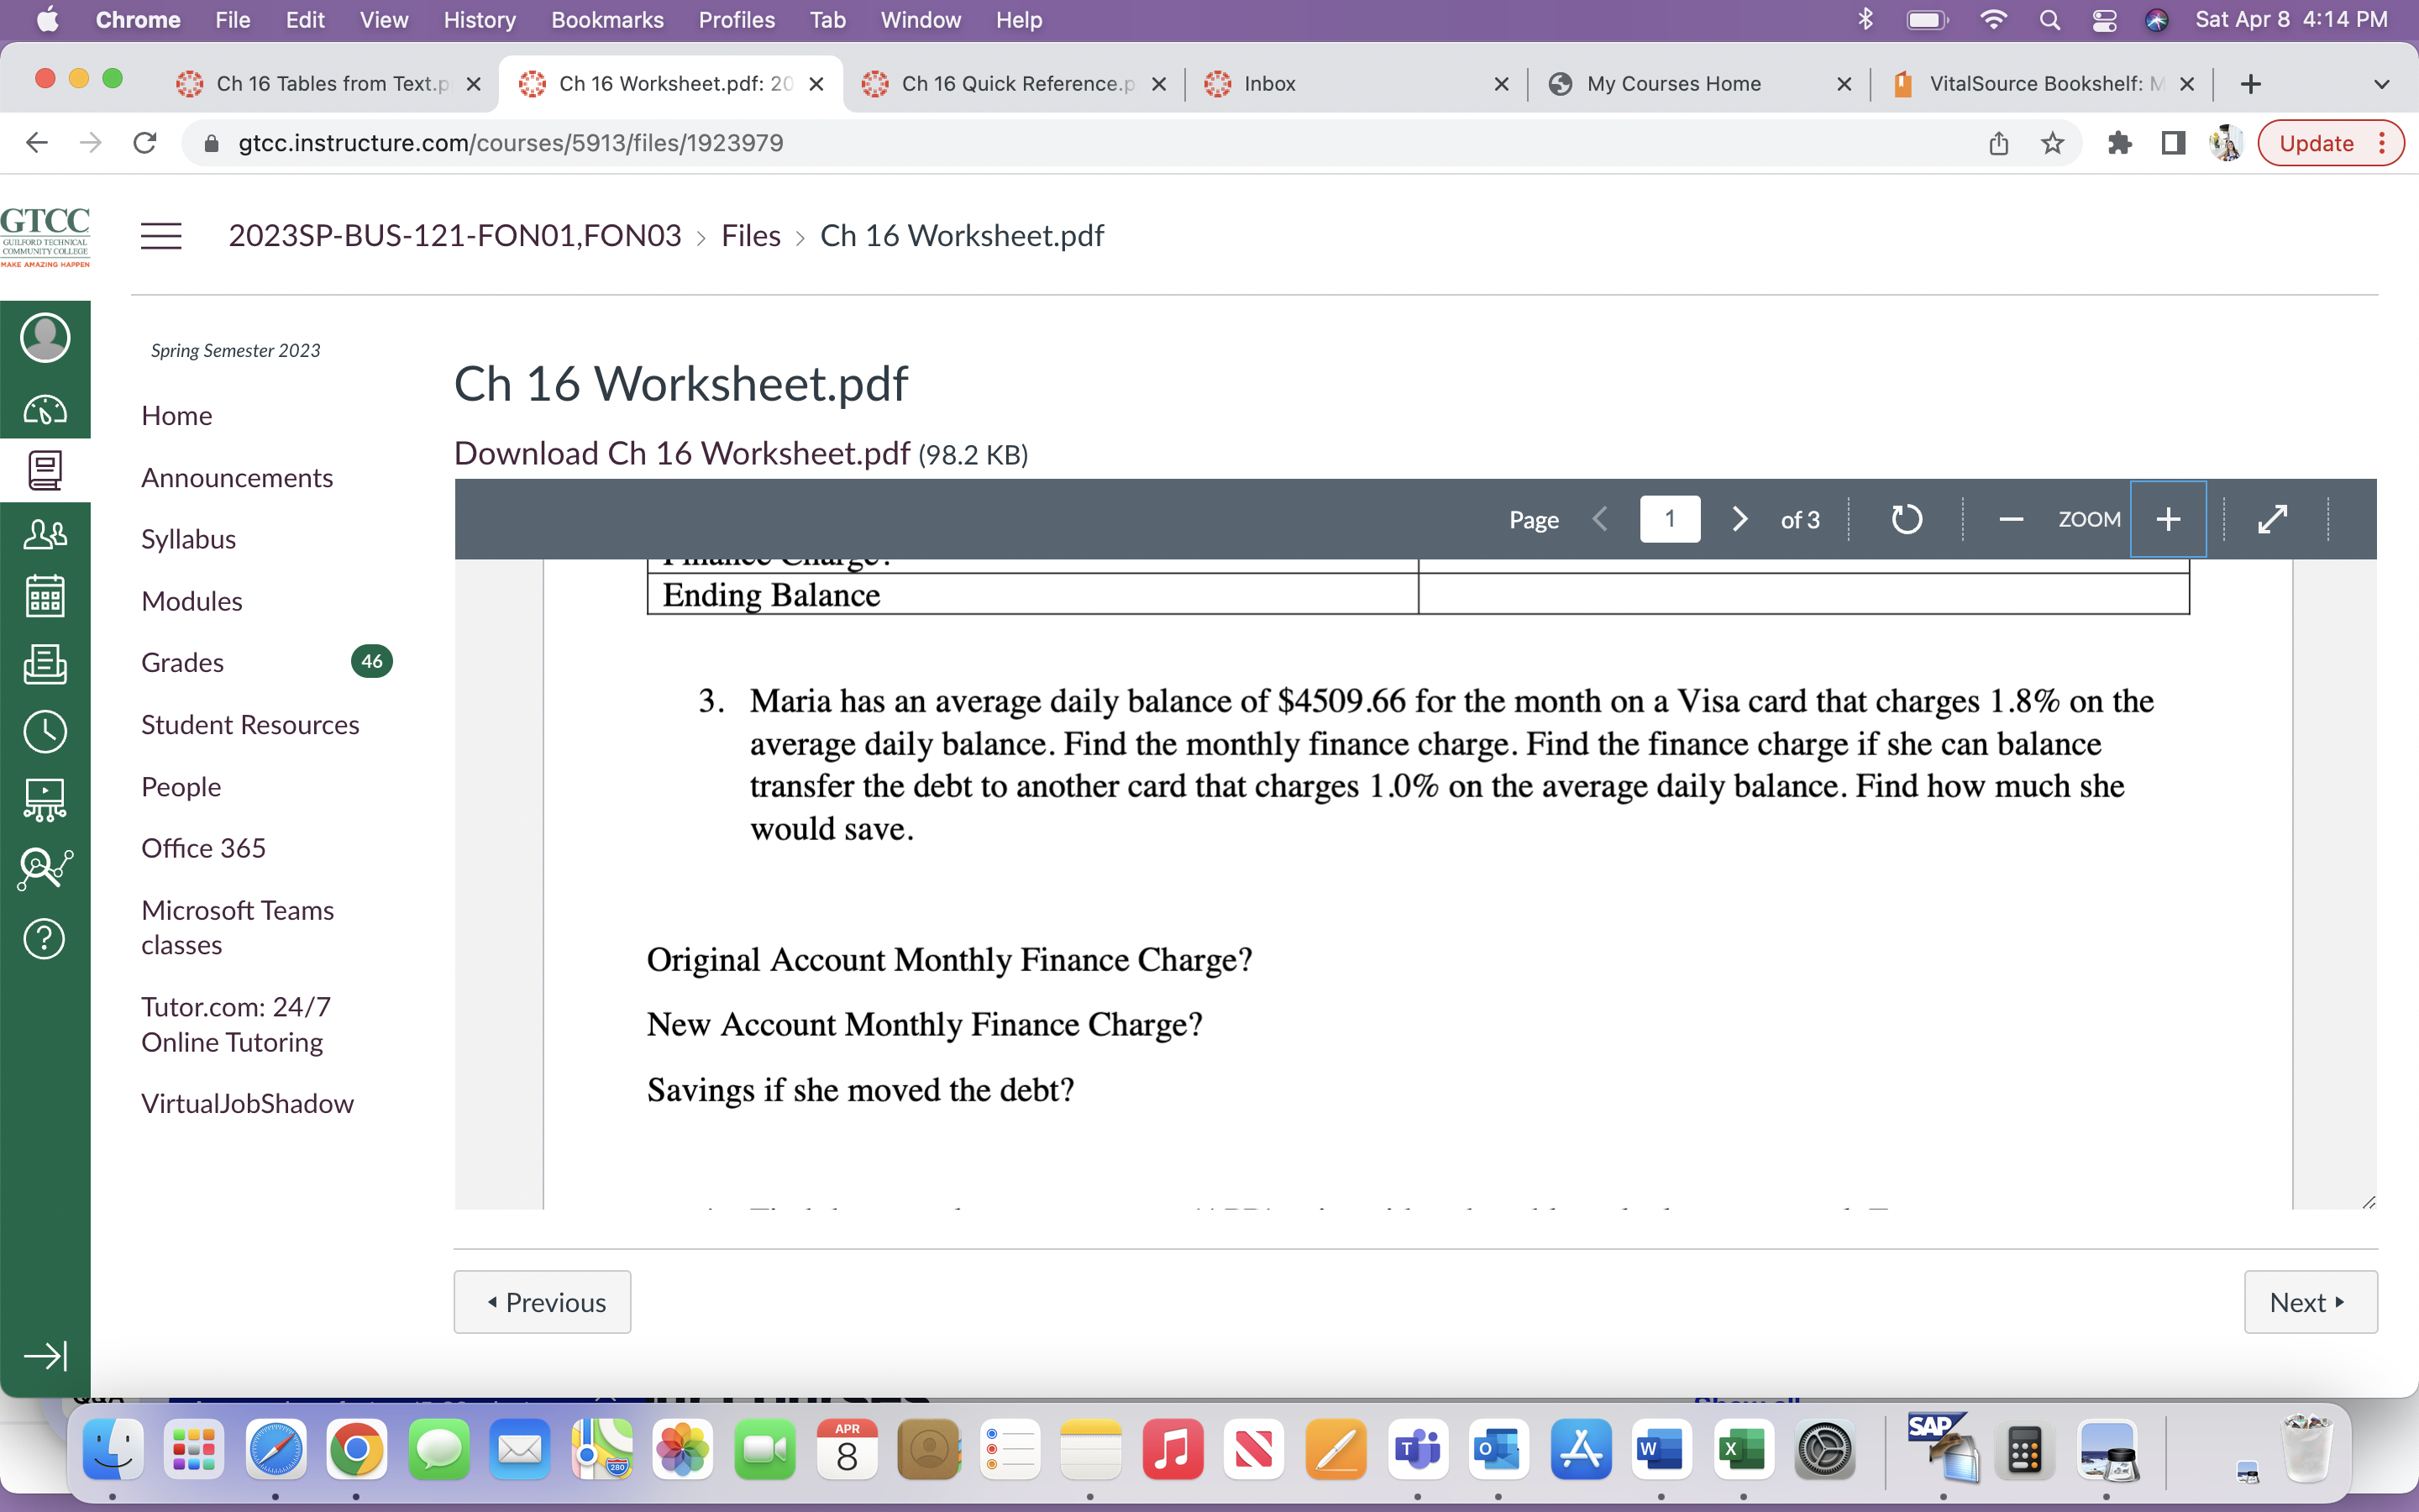Expand the PDF to fullscreen view
This screenshot has height=1512, width=2419.
2274,518
